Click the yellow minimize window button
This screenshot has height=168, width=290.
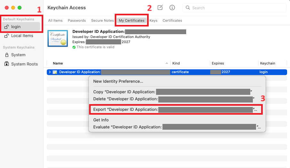[x=13, y=8]
